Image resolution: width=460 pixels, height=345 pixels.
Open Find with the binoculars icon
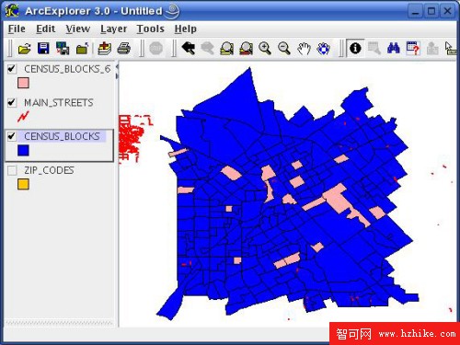coord(394,49)
